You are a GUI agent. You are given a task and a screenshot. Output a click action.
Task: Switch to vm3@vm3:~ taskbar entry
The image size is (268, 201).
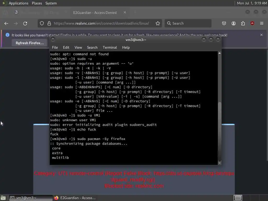[x=31, y=198]
